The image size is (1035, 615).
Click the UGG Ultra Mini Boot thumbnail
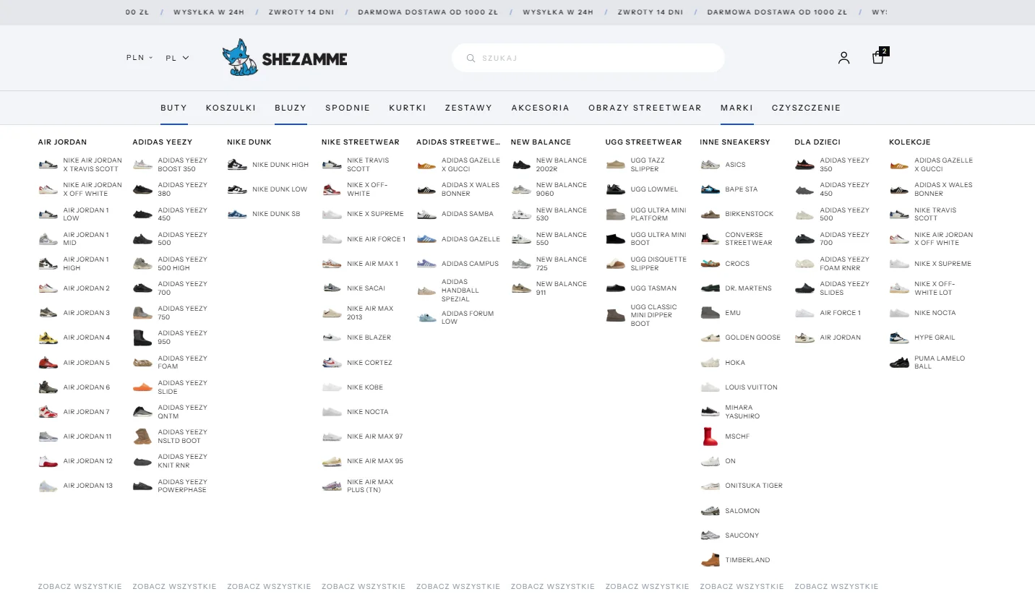point(616,238)
